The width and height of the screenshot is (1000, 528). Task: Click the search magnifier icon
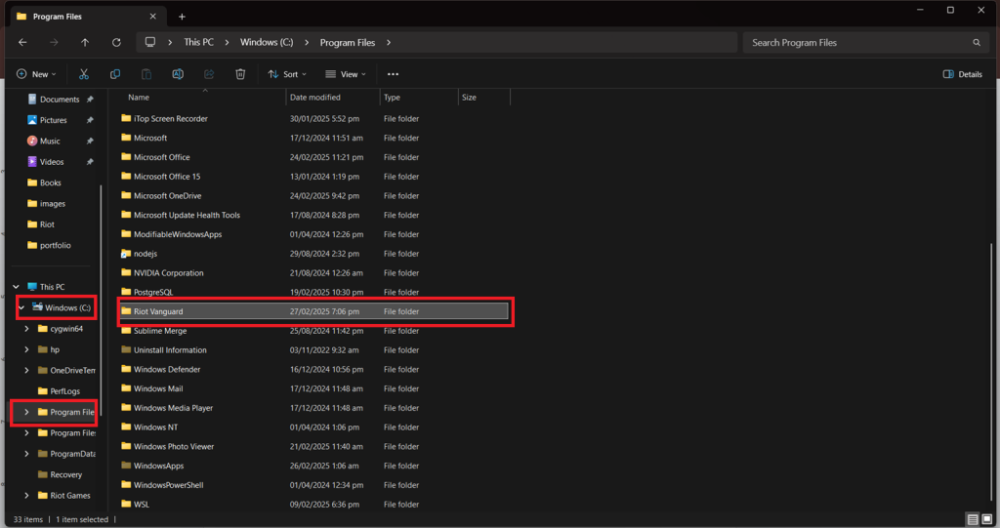pos(977,43)
